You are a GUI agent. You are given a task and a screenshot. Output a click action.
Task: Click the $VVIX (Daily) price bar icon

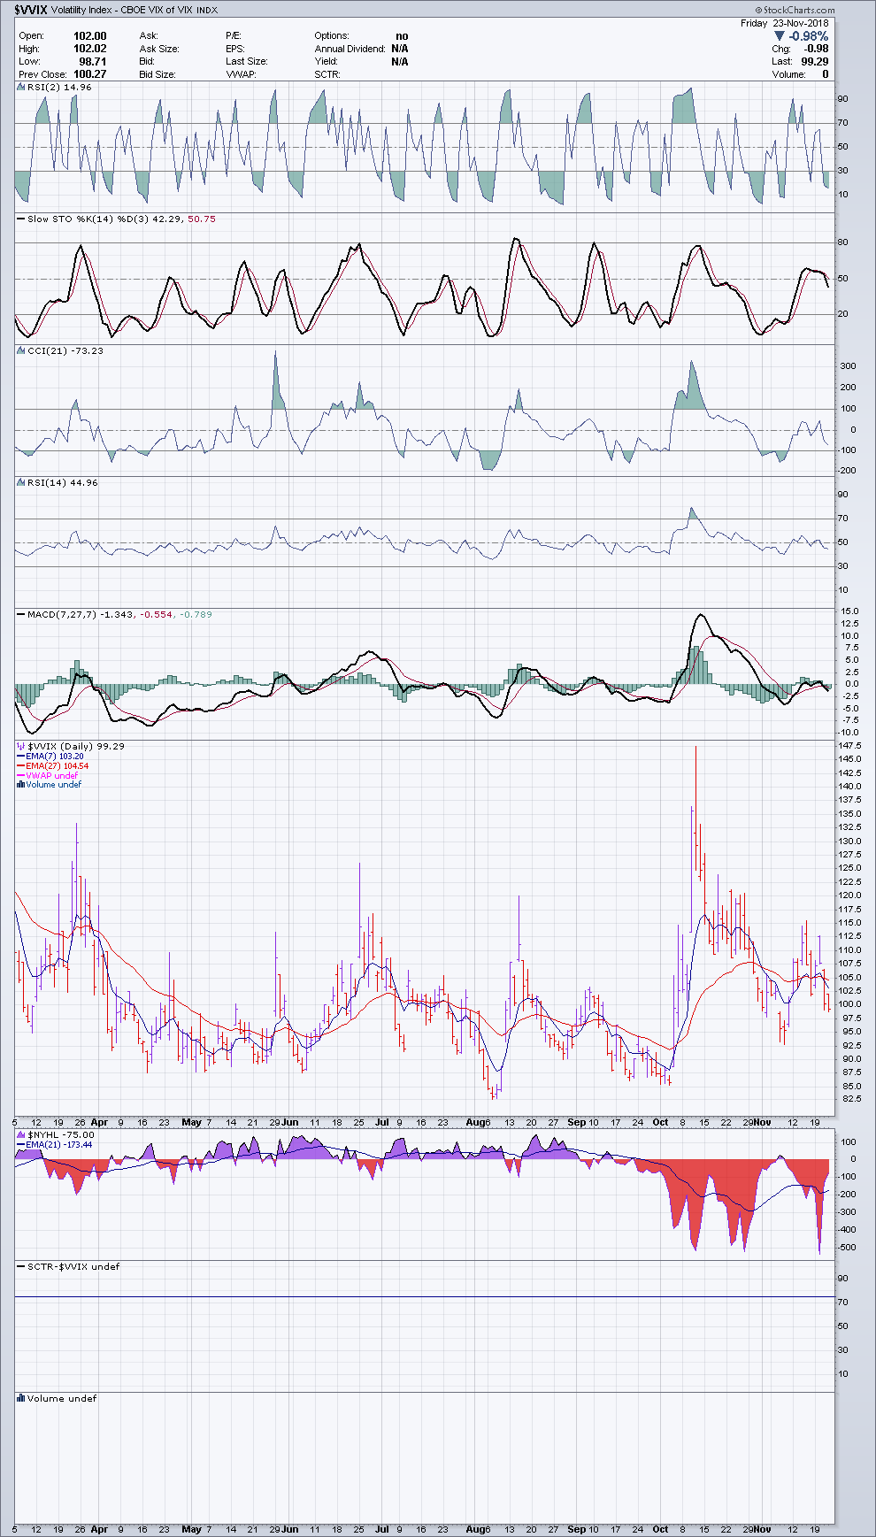(x=21, y=747)
